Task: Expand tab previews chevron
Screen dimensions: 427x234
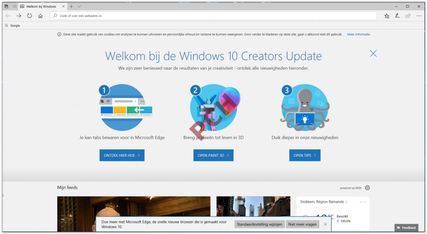Action: coord(79,6)
